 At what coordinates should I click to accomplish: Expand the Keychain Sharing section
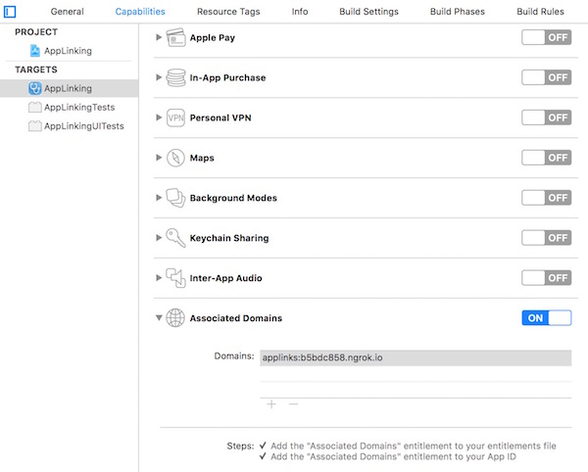(159, 238)
